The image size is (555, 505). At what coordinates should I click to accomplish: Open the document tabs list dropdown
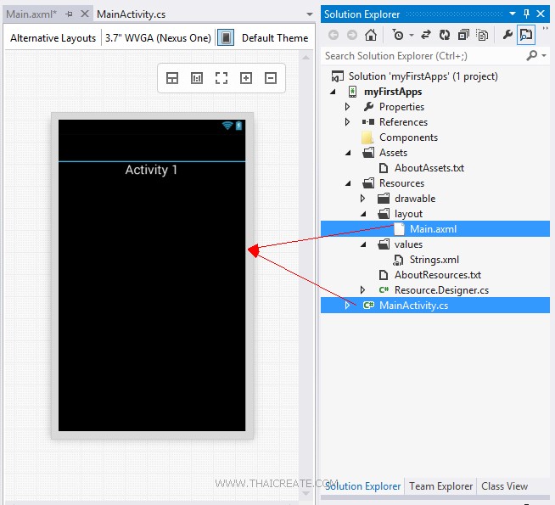[310, 14]
